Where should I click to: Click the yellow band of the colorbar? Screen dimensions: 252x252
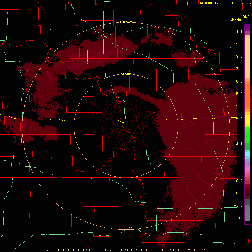[247, 120]
